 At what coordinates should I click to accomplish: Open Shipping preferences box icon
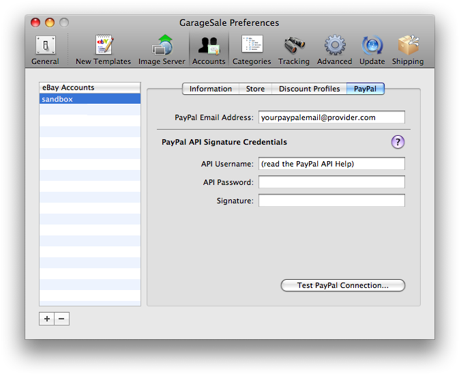408,50
